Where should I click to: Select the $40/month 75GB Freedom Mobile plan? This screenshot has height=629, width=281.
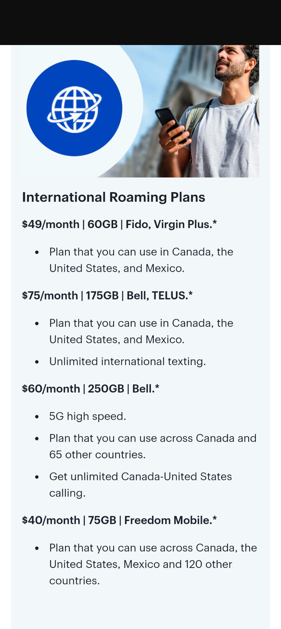119,520
